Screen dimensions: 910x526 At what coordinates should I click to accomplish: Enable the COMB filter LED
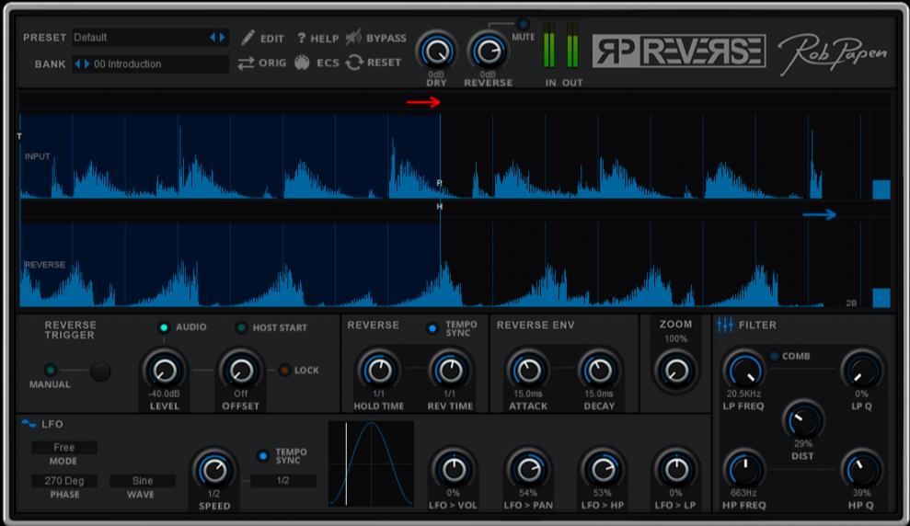coord(773,356)
